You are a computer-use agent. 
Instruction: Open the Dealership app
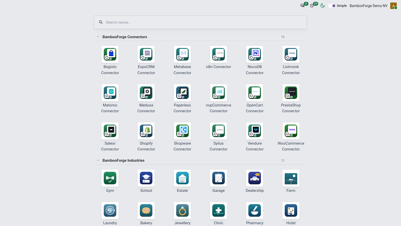point(255,178)
